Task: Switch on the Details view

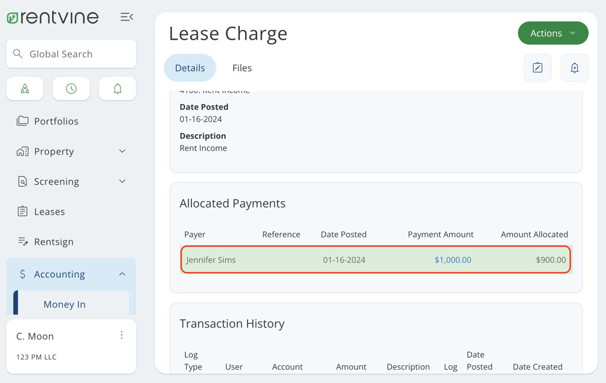Action: 190,67
